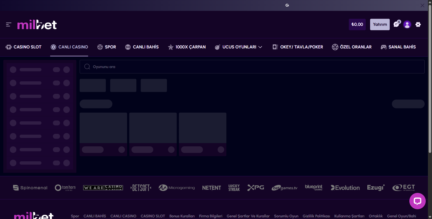Screen dimensions: 432x219
Task: Open the hamburger side menu icon
Action: tap(8, 24)
